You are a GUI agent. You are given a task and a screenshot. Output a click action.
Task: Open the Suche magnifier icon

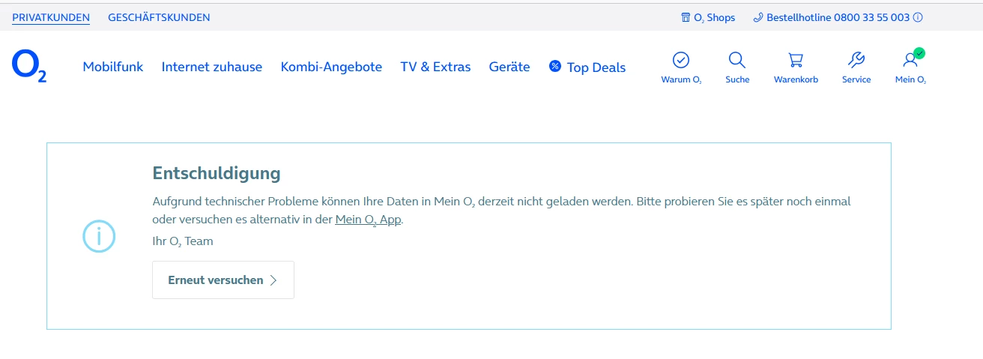tap(737, 61)
